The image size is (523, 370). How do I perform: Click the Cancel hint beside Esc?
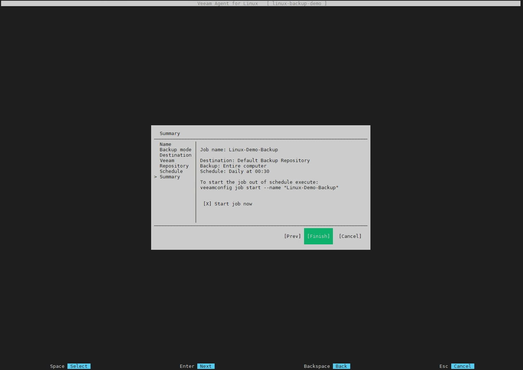coord(462,366)
